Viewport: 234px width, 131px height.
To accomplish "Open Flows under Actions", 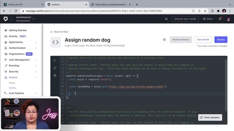I will (x=12, y=83).
